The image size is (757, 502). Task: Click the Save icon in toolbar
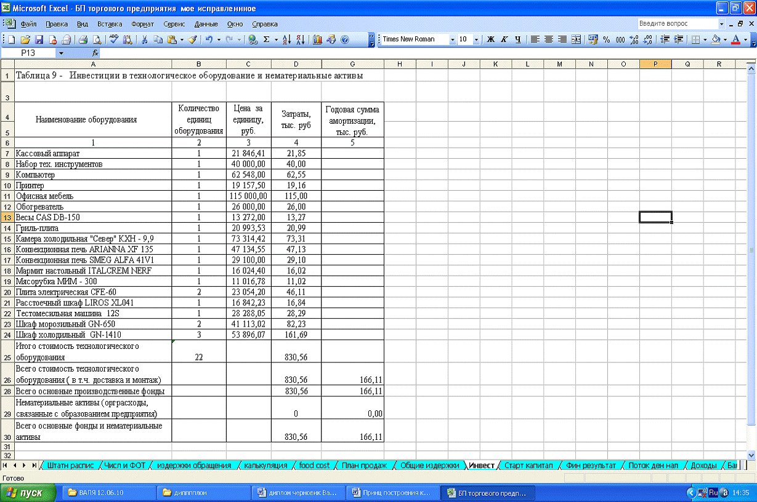coord(39,39)
